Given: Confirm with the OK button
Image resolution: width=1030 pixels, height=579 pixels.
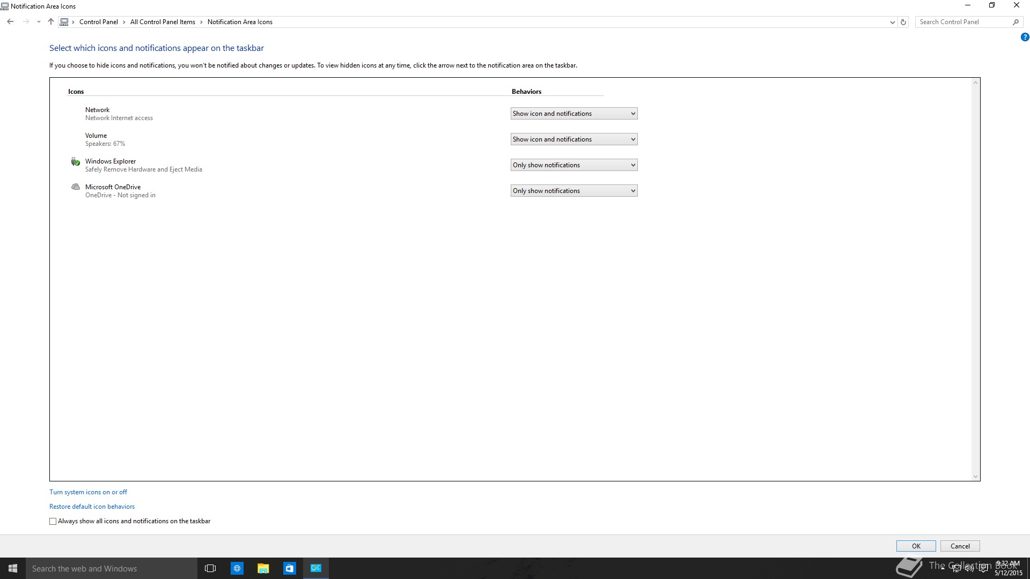Looking at the screenshot, I should point(916,546).
